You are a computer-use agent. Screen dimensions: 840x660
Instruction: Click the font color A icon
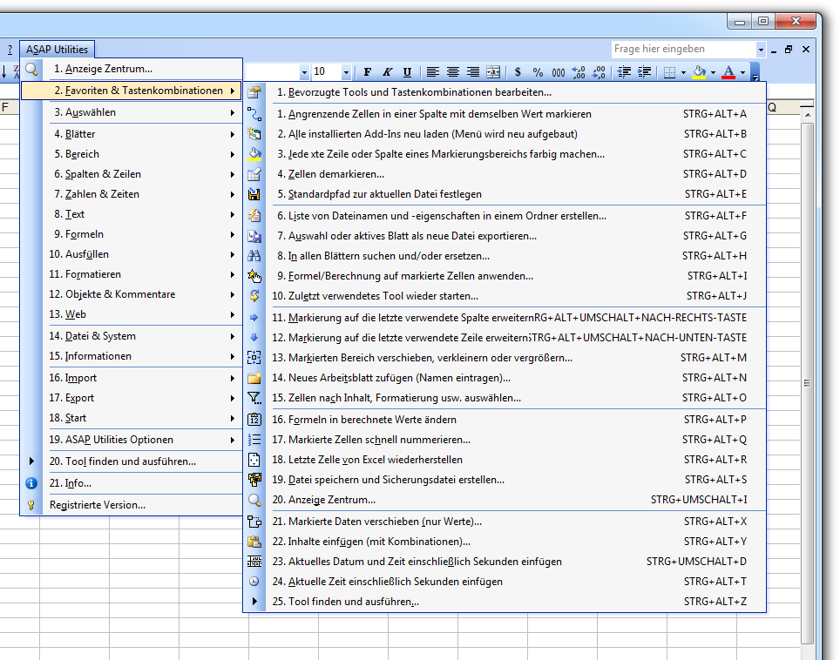coord(728,71)
